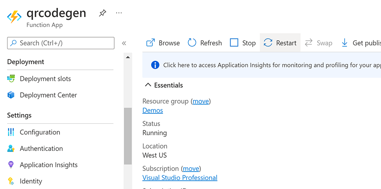Click the Get publish profile label
The height and width of the screenshot is (189, 381).
(367, 43)
